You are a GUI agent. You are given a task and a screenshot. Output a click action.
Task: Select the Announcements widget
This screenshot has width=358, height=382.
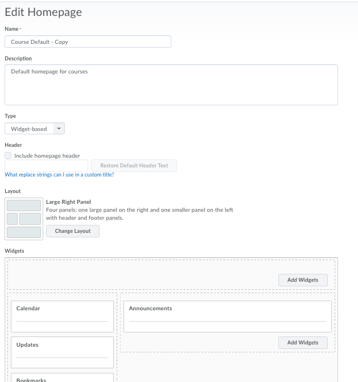(227, 316)
